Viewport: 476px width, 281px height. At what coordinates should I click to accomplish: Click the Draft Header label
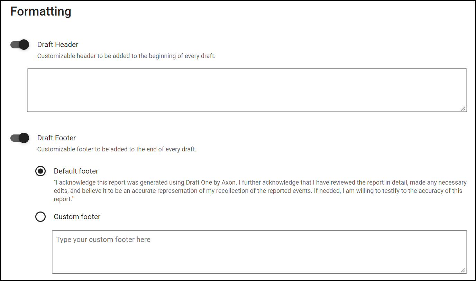coord(57,44)
